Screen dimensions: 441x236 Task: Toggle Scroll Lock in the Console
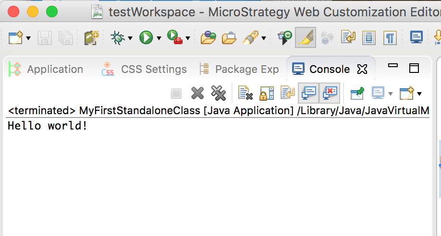(x=267, y=94)
